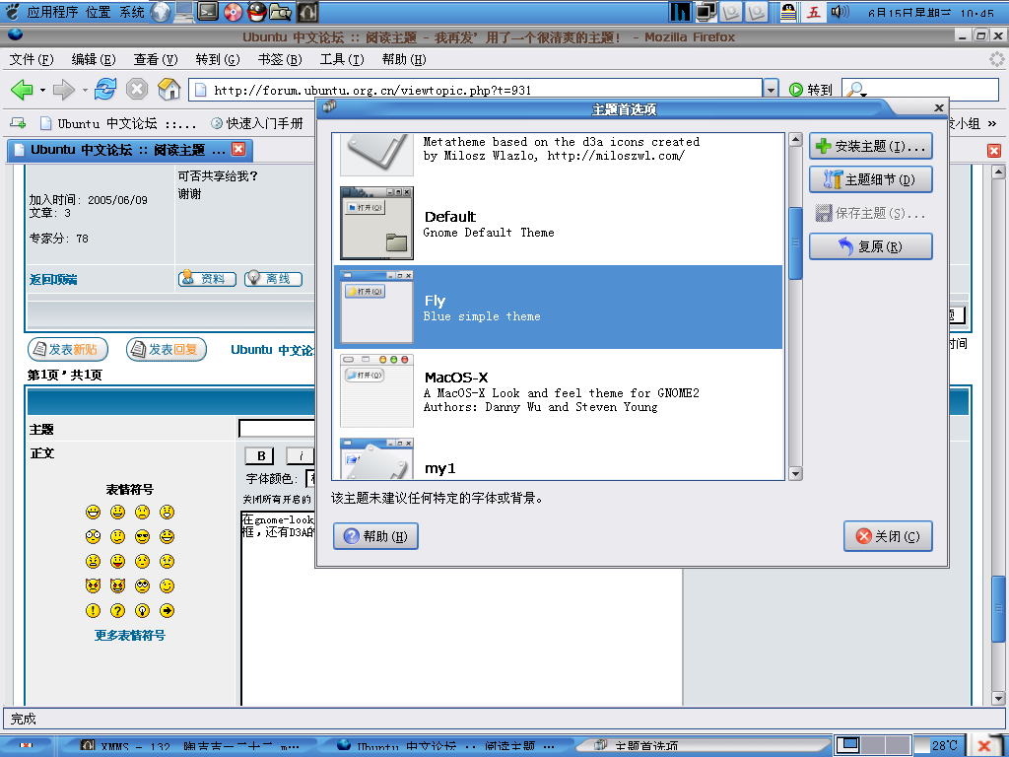Click the greyed Stop button in Firefox
Image resolution: width=1009 pixels, height=757 pixels.
pyautogui.click(x=136, y=89)
